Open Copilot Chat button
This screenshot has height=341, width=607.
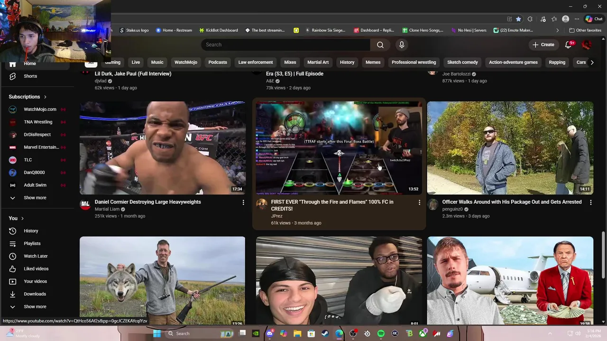coord(594,19)
